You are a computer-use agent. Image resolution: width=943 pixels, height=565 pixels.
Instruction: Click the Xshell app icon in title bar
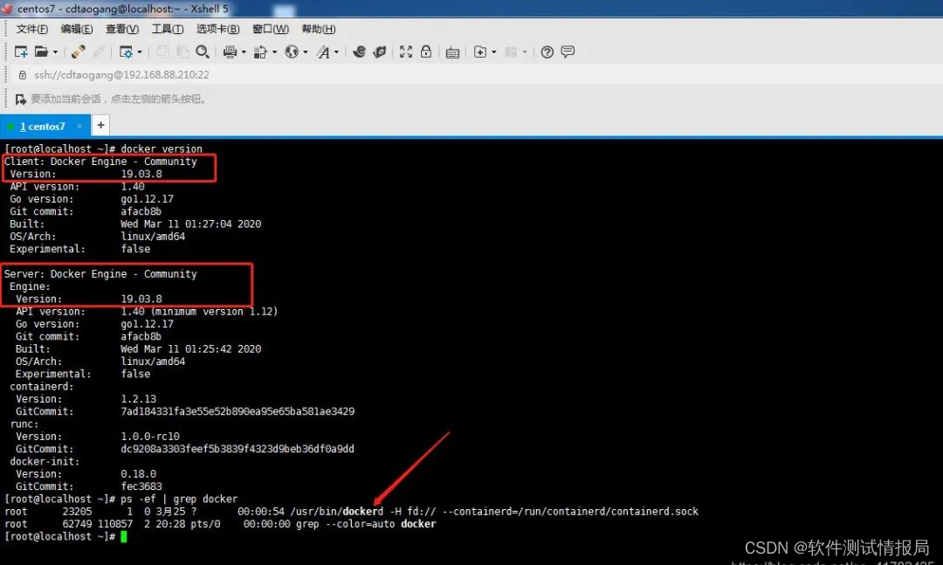[x=7, y=9]
